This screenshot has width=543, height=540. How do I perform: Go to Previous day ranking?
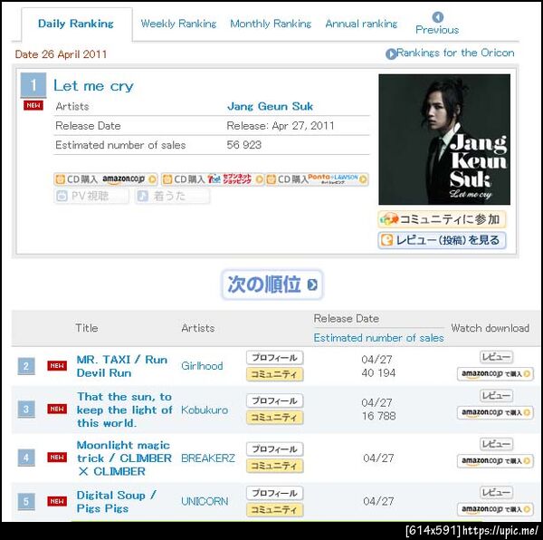tap(437, 24)
